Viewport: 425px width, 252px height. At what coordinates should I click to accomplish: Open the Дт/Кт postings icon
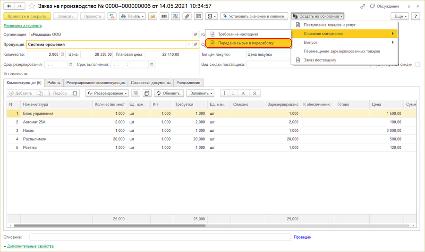(112, 16)
